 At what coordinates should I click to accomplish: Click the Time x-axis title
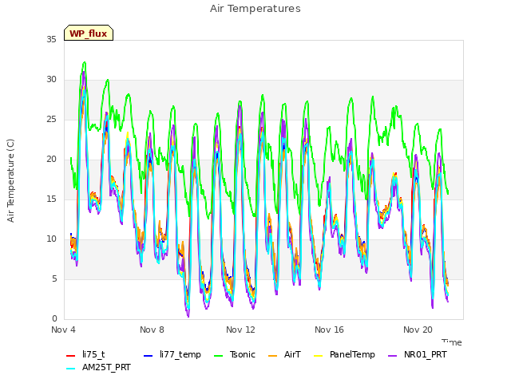coord(452,342)
